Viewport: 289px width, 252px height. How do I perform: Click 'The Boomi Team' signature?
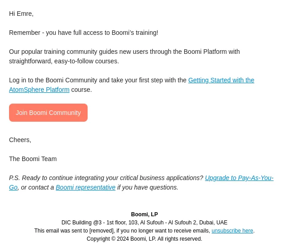click(33, 159)
